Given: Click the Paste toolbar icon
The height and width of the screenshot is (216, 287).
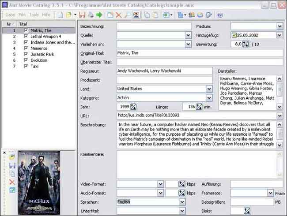Looking at the screenshot, I should click(x=155, y=15).
